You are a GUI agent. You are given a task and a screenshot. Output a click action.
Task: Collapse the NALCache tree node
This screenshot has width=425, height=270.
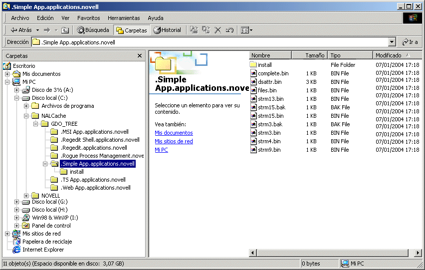(26, 116)
